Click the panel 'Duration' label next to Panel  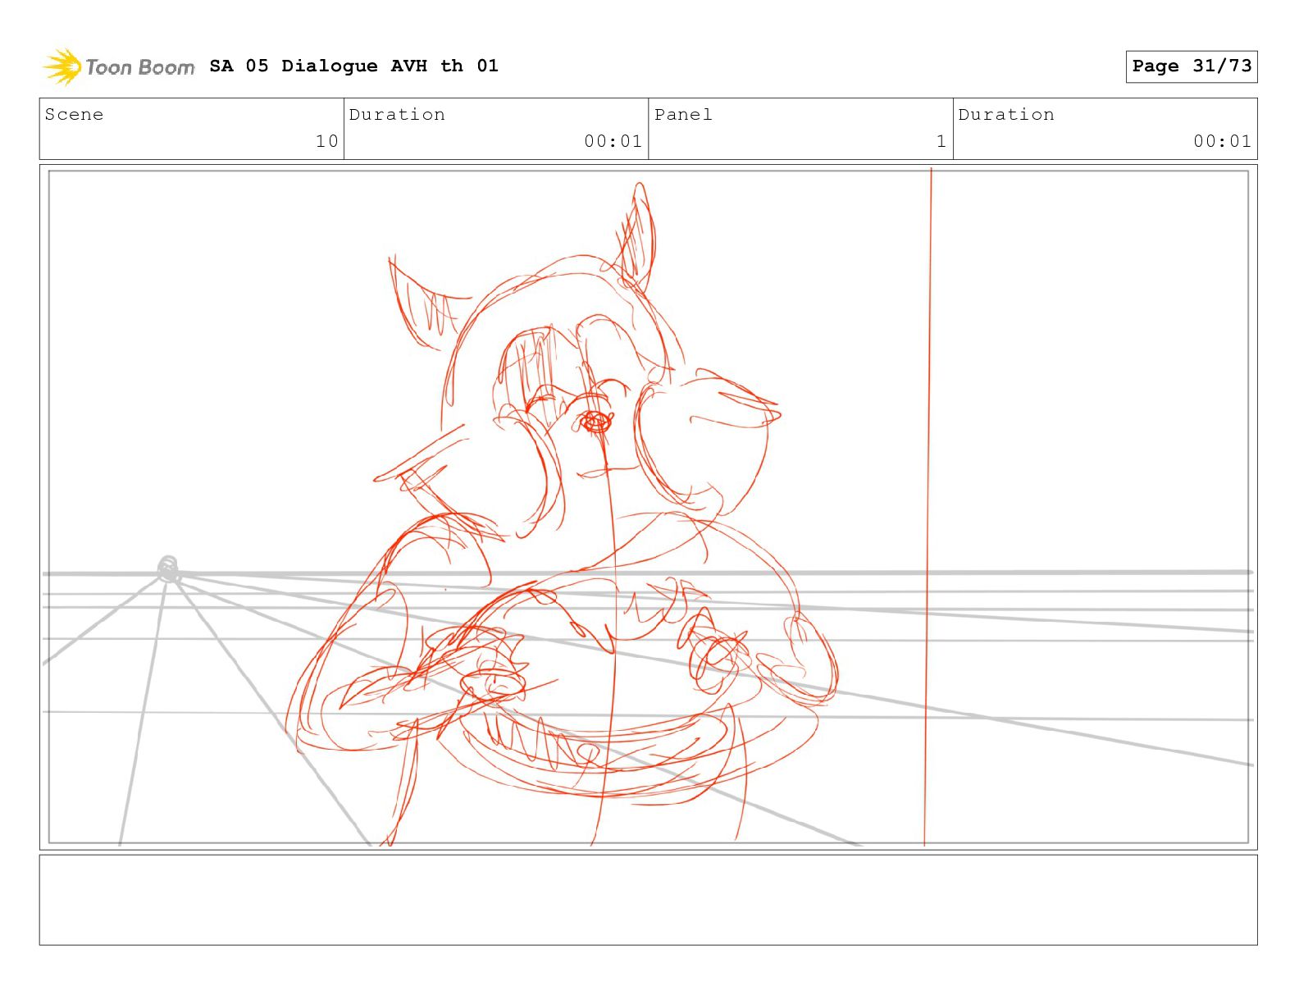coord(1006,115)
